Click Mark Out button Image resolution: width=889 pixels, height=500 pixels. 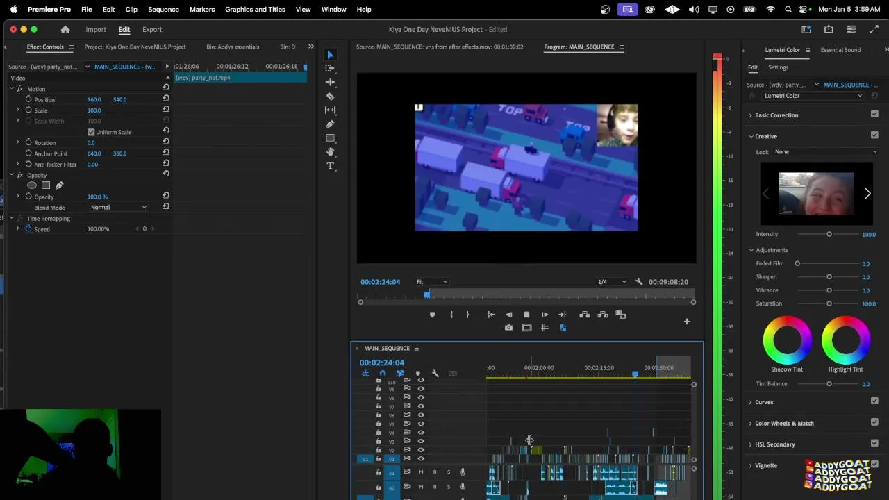click(x=467, y=315)
